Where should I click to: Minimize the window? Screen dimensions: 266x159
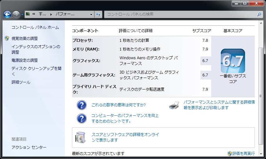(236, 3)
